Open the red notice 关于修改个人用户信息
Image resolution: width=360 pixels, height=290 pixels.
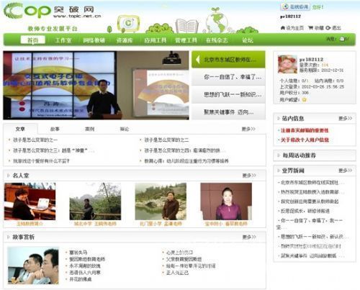tap(305, 140)
